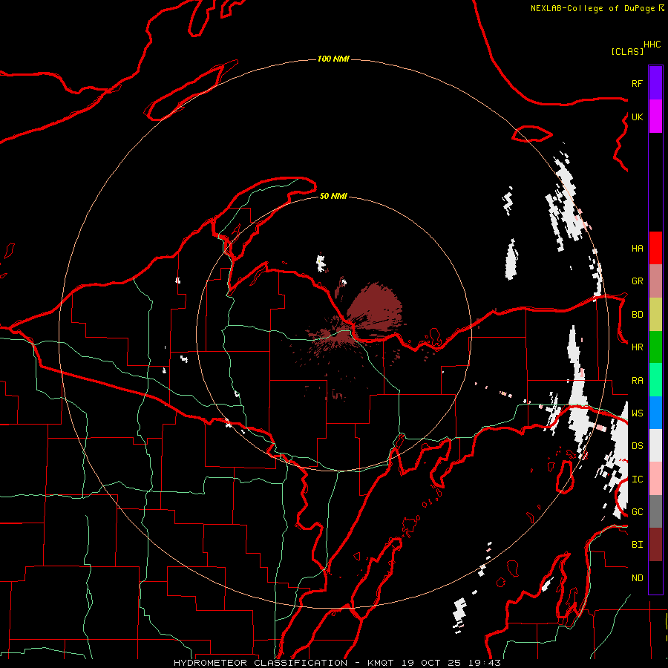Click the "19 OCT 25" date in caption

coord(431,663)
